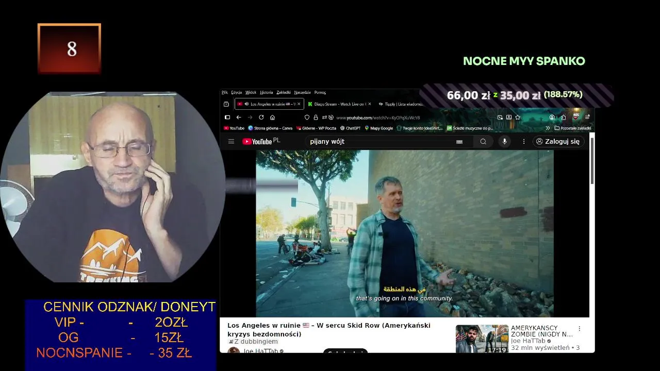This screenshot has height=371, width=660.
Task: Open options for AMERYKANSCY ZOMBIE suggestion
Action: coord(579,329)
